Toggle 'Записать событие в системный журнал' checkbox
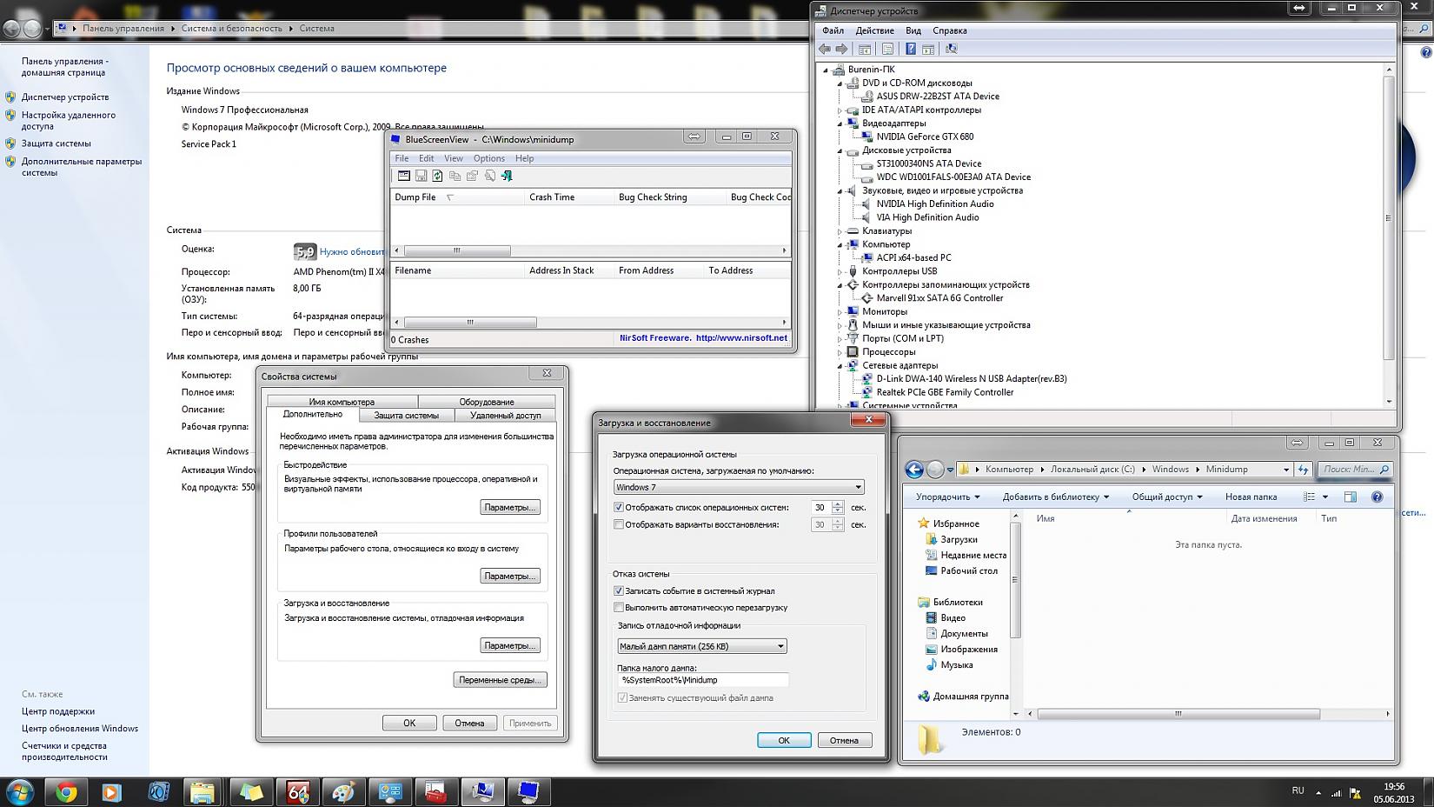This screenshot has height=807, width=1434. (619, 590)
